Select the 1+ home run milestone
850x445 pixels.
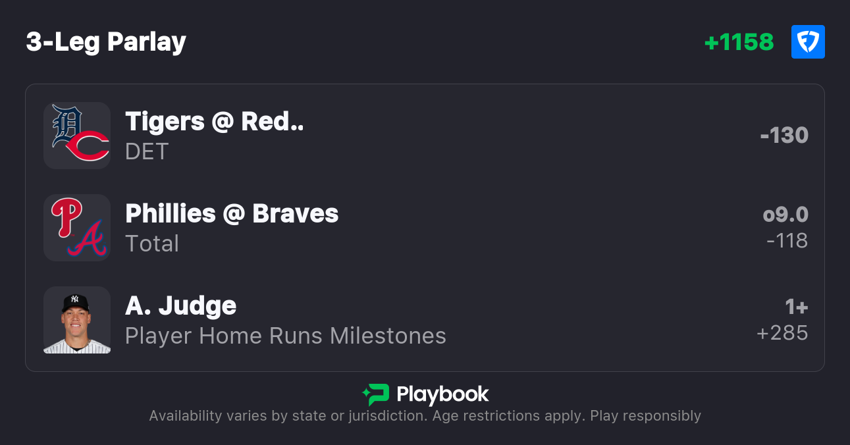[796, 307]
